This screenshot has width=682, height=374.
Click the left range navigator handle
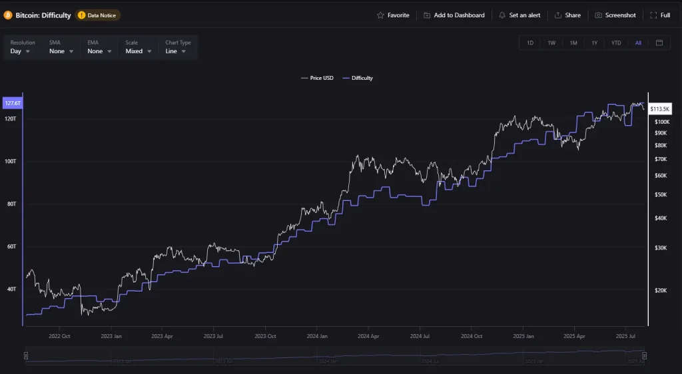[26, 356]
